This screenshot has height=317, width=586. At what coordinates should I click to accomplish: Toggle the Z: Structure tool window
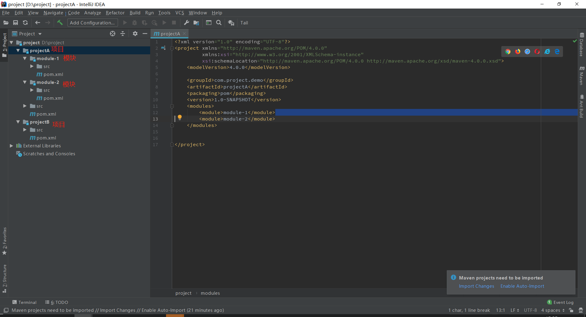pyautogui.click(x=4, y=279)
